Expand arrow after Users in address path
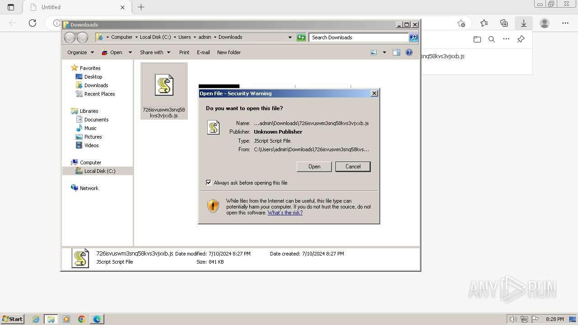The width and height of the screenshot is (578, 325). tap(195, 37)
